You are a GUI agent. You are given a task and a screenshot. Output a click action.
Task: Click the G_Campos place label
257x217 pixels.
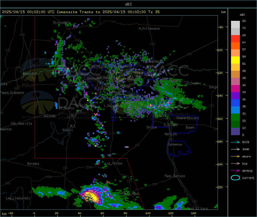click(x=194, y=83)
